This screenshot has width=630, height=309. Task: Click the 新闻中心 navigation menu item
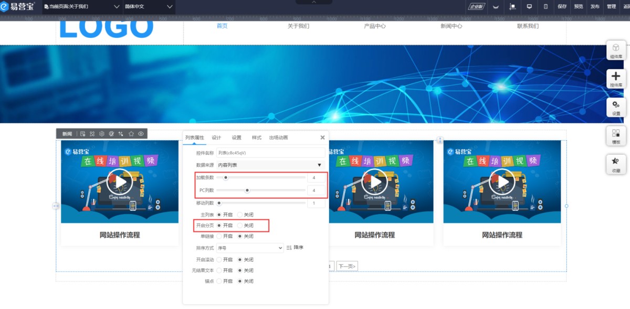click(451, 26)
